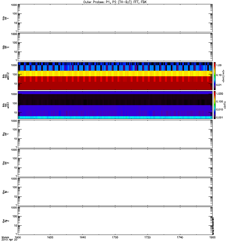
Task: Click the "1620" time label on the x-axis
Action: [x=50, y=237]
